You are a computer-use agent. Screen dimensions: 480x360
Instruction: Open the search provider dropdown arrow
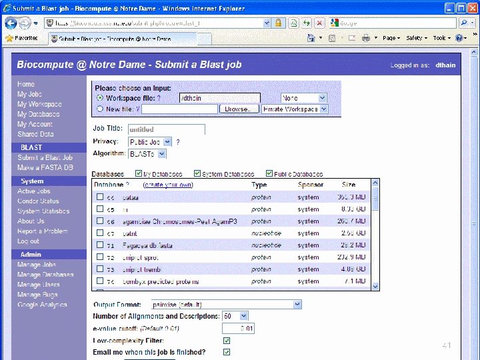click(x=473, y=23)
